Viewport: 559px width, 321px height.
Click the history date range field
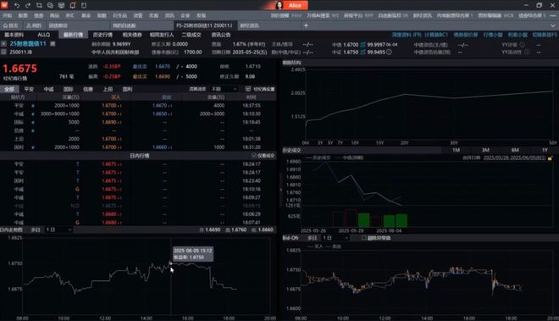coord(514,158)
